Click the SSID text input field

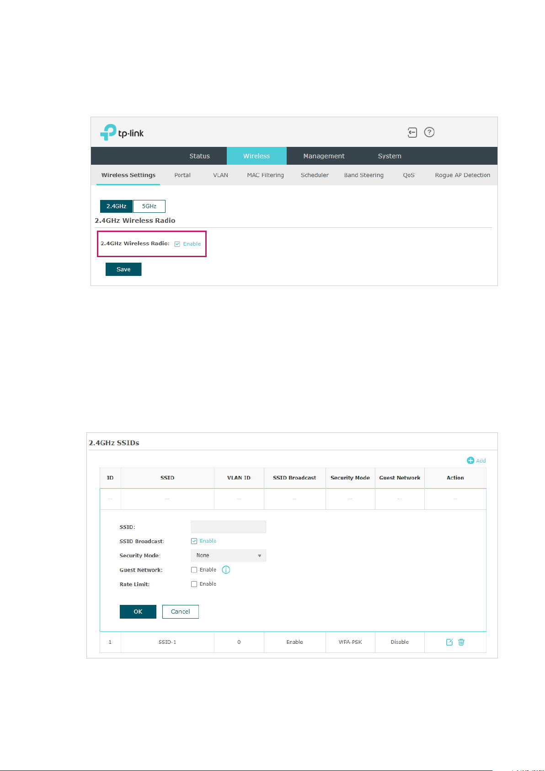228,527
